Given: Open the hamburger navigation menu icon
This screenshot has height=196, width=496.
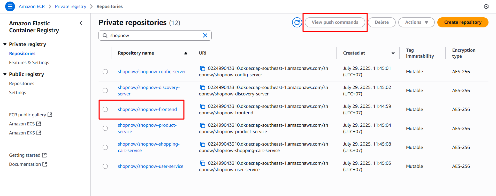Looking at the screenshot, I should point(10,6).
